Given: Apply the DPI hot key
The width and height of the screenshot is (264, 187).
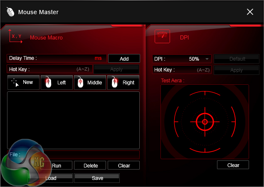Looking at the screenshot, I should (x=237, y=70).
